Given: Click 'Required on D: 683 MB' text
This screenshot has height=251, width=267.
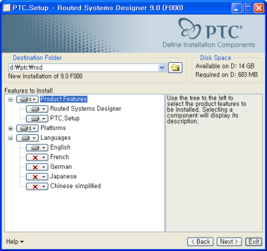Looking at the screenshot, I should (227, 75).
